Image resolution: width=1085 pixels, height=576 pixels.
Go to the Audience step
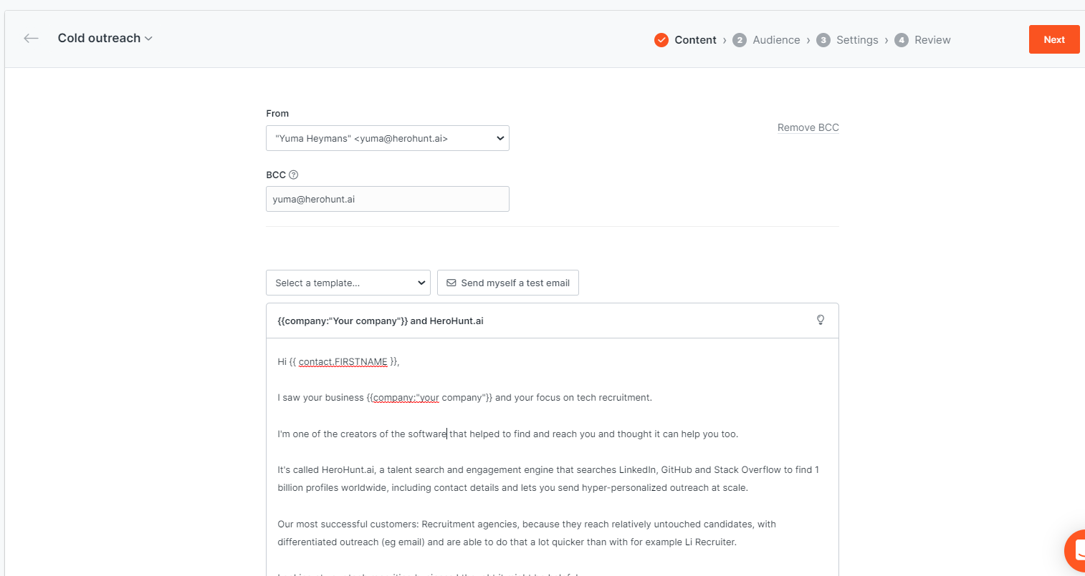[776, 40]
